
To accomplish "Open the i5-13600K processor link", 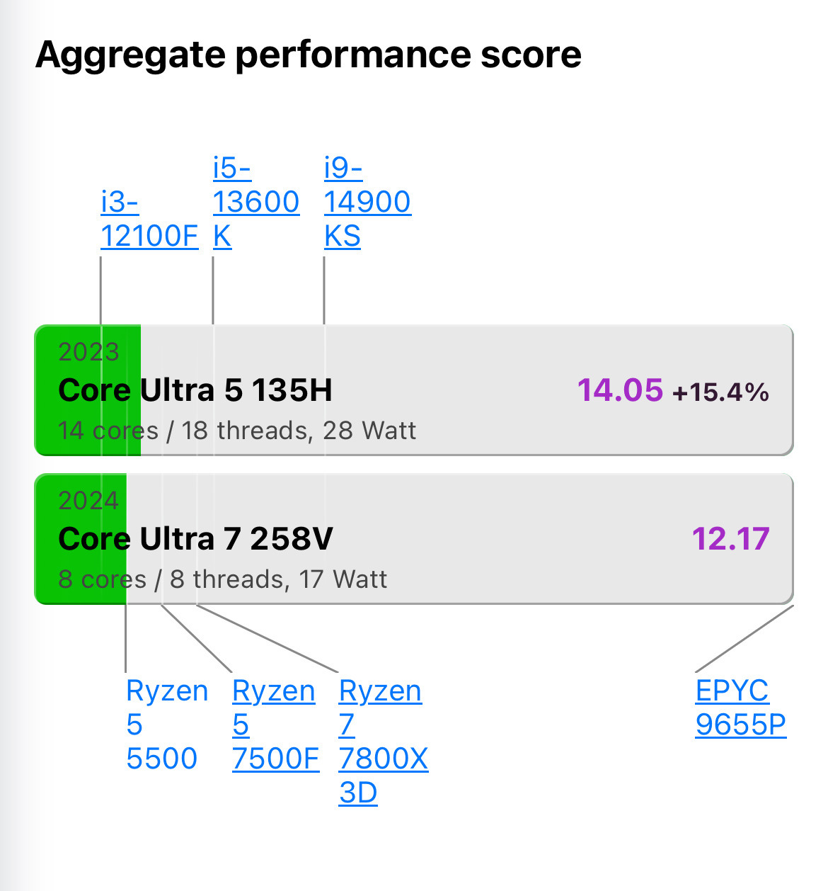I will click(x=255, y=202).
